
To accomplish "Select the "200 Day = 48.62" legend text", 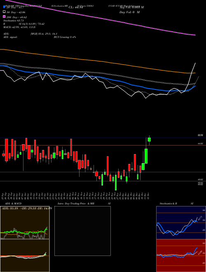I will coord(17,17).
